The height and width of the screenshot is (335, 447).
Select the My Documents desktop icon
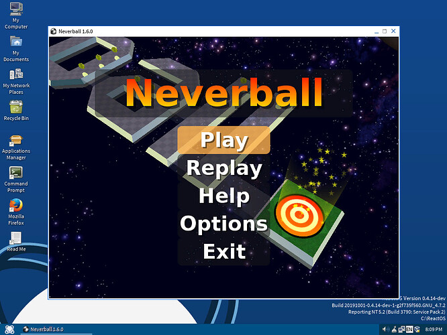coord(16,48)
